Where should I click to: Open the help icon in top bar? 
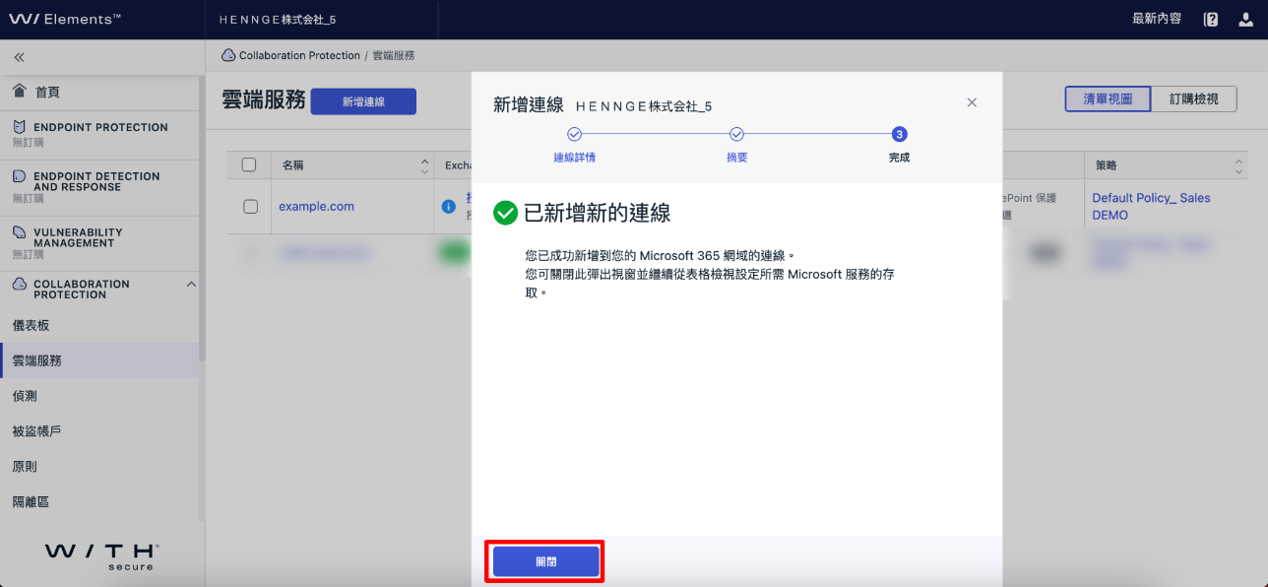(1211, 19)
